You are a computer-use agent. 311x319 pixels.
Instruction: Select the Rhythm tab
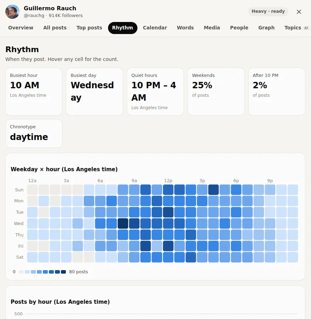pos(123,28)
